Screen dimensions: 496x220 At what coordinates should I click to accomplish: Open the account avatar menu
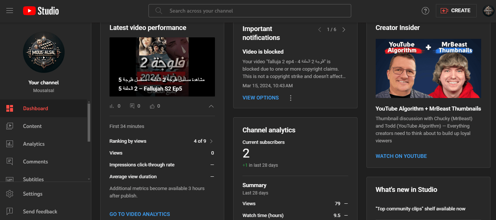(x=488, y=11)
